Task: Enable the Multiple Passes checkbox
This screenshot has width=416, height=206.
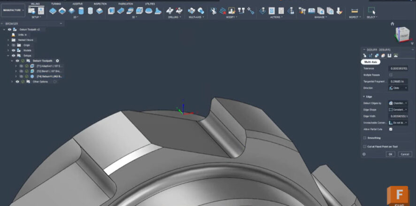Action: [x=391, y=75]
